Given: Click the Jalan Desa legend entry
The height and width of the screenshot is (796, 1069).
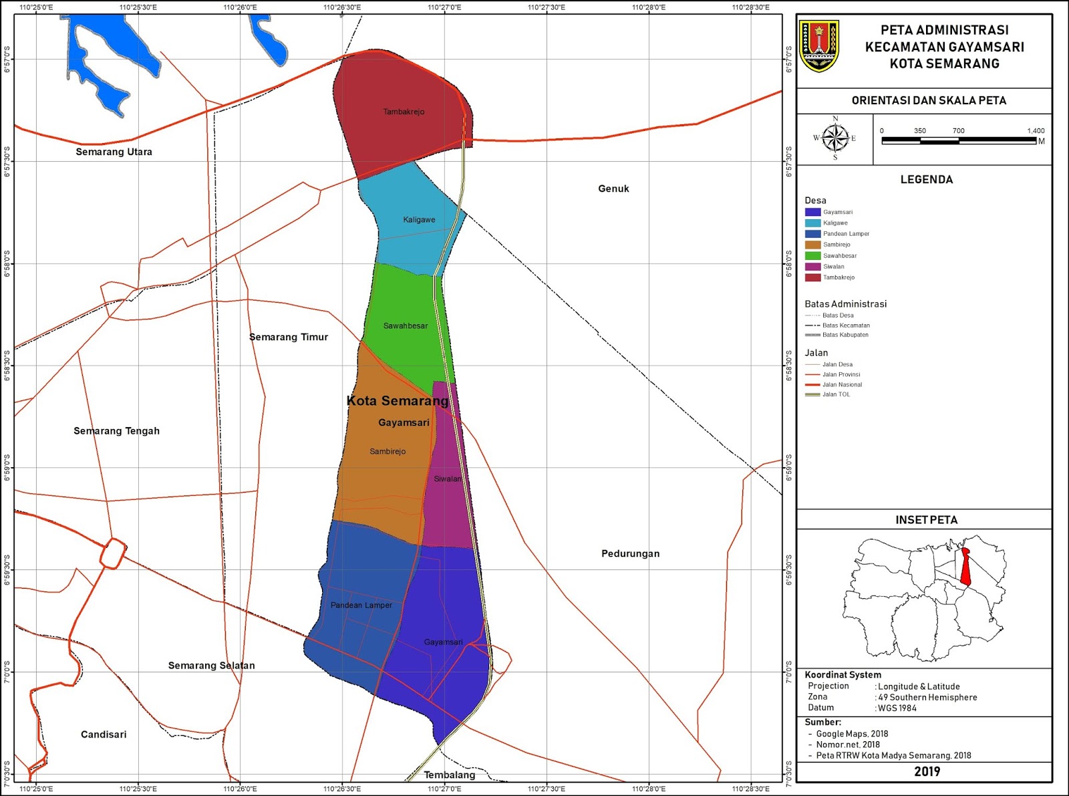Looking at the screenshot, I should (829, 364).
